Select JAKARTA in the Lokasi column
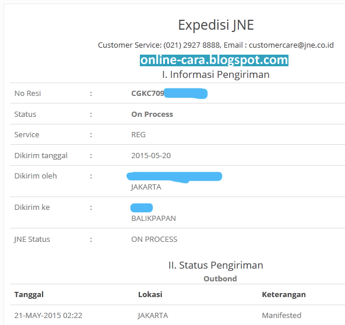 (x=153, y=315)
